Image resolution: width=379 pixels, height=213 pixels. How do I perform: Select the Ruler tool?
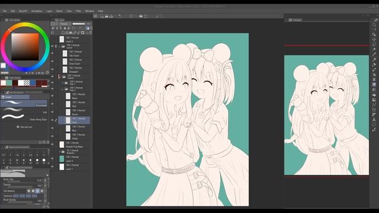(374, 114)
